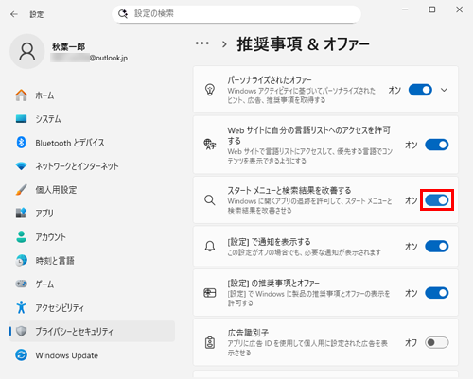Click the user avatar icon
Image resolution: width=473 pixels, height=379 pixels.
27,51
